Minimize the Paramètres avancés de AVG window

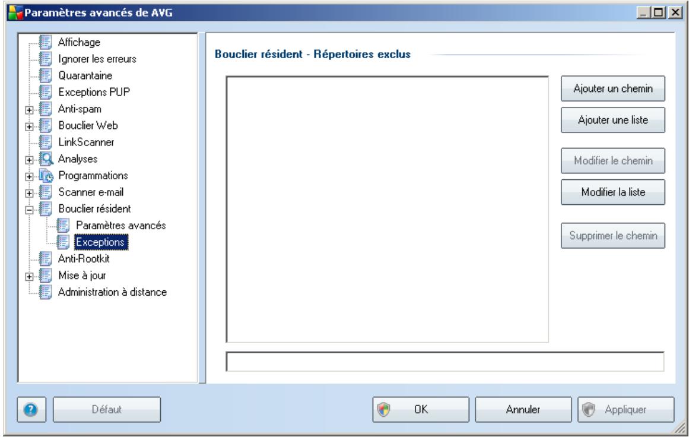point(643,12)
